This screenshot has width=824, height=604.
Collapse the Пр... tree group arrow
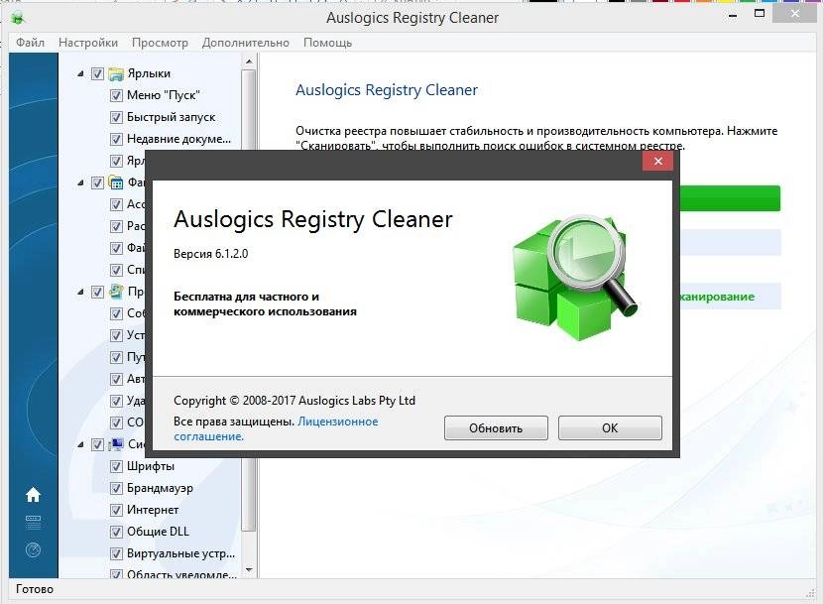pyautogui.click(x=80, y=292)
